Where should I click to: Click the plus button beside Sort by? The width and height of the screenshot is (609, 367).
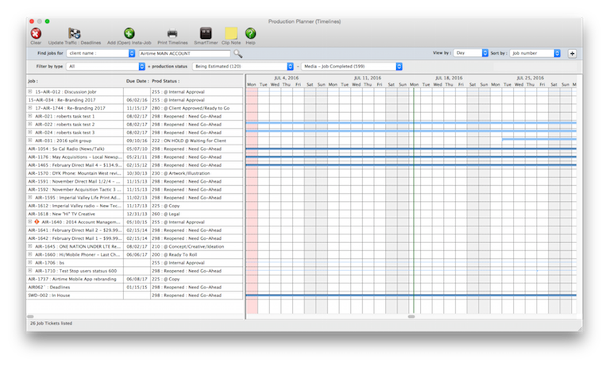572,53
